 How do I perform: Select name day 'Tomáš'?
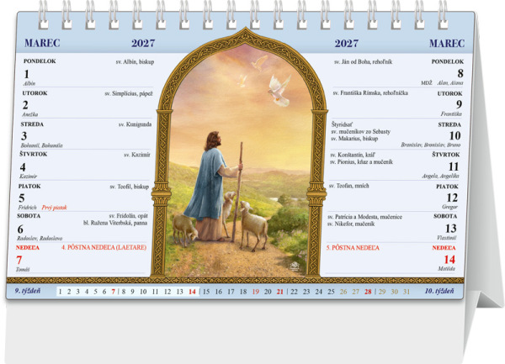click(x=23, y=270)
